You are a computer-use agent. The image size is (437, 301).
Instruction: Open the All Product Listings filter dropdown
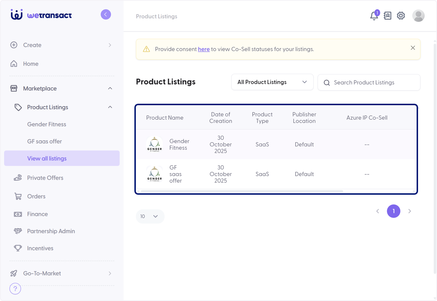[272, 82]
